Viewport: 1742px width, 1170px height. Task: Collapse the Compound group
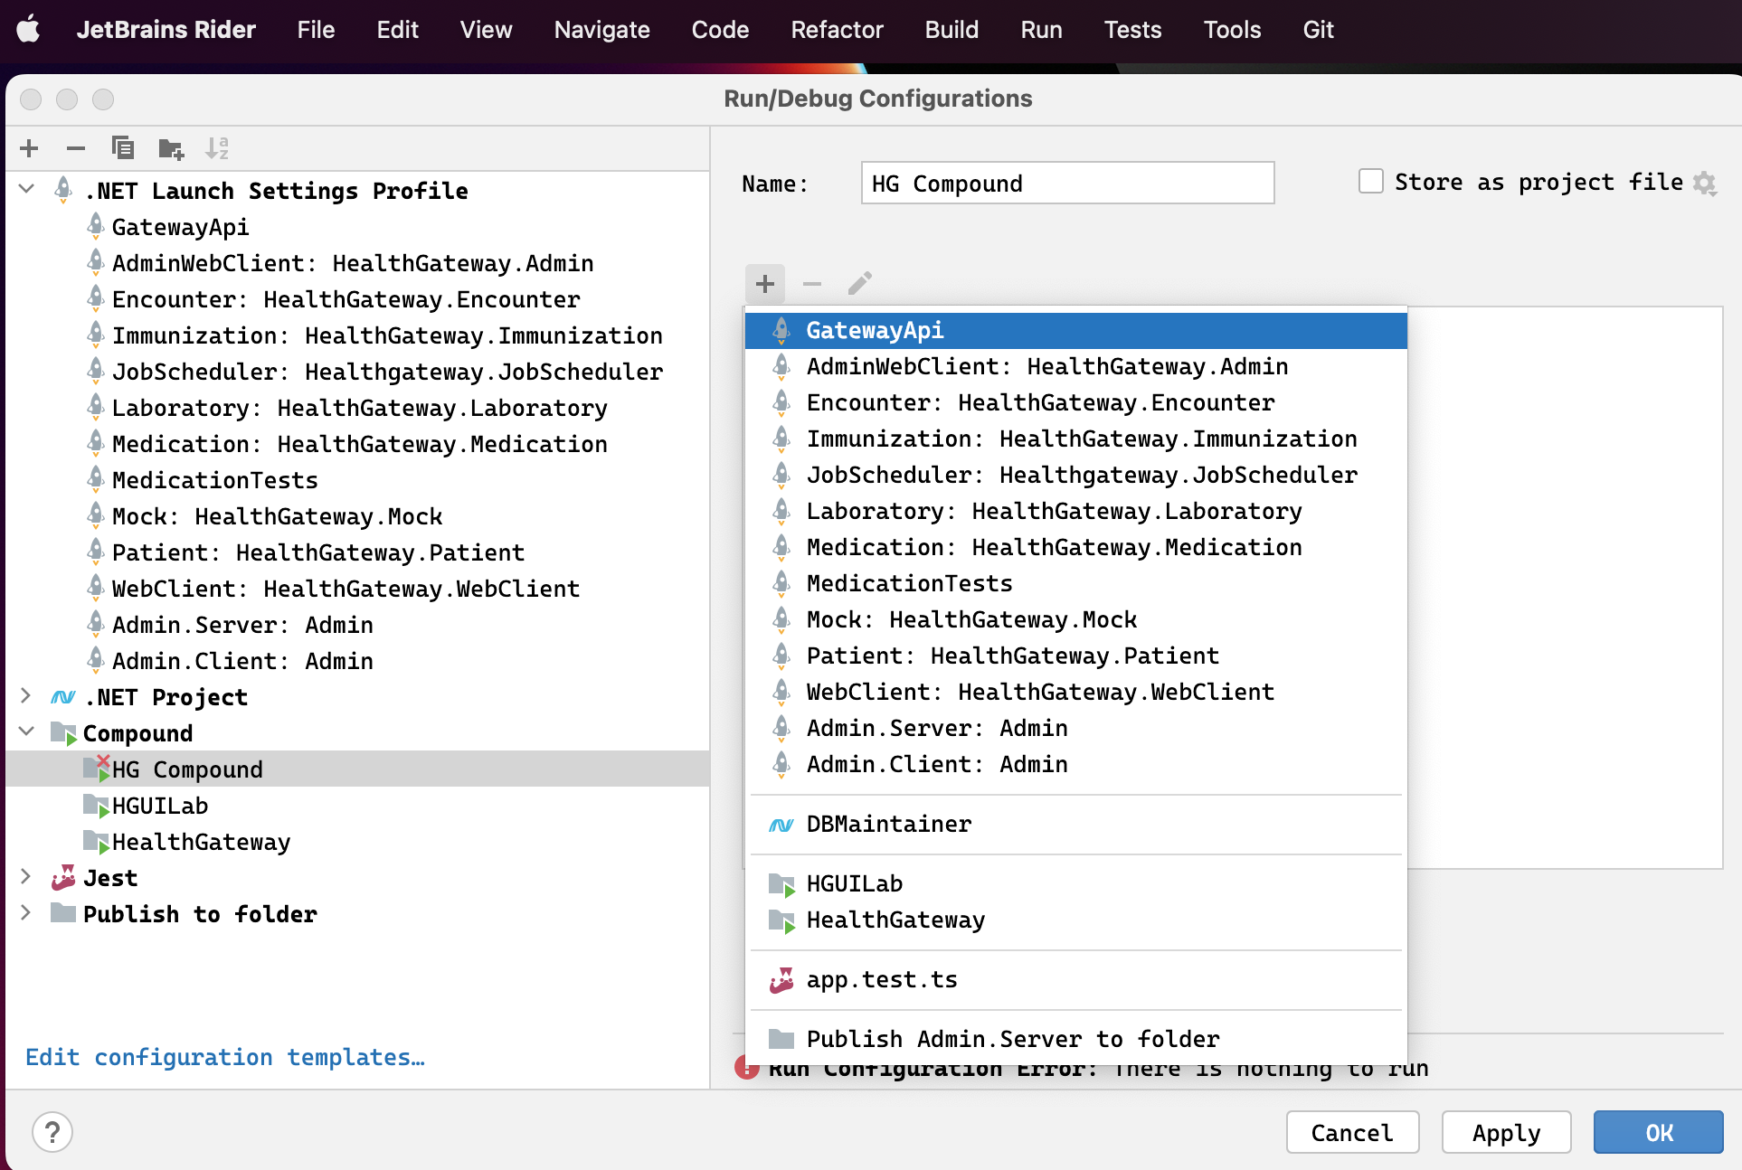click(27, 731)
